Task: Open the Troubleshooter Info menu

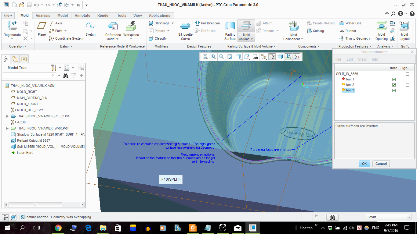Action: pos(375,59)
